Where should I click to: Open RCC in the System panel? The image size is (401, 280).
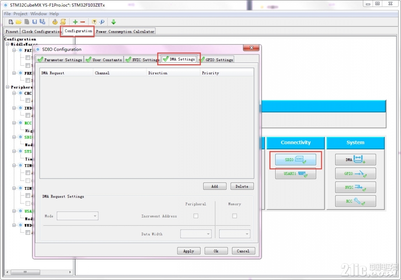click(x=355, y=201)
